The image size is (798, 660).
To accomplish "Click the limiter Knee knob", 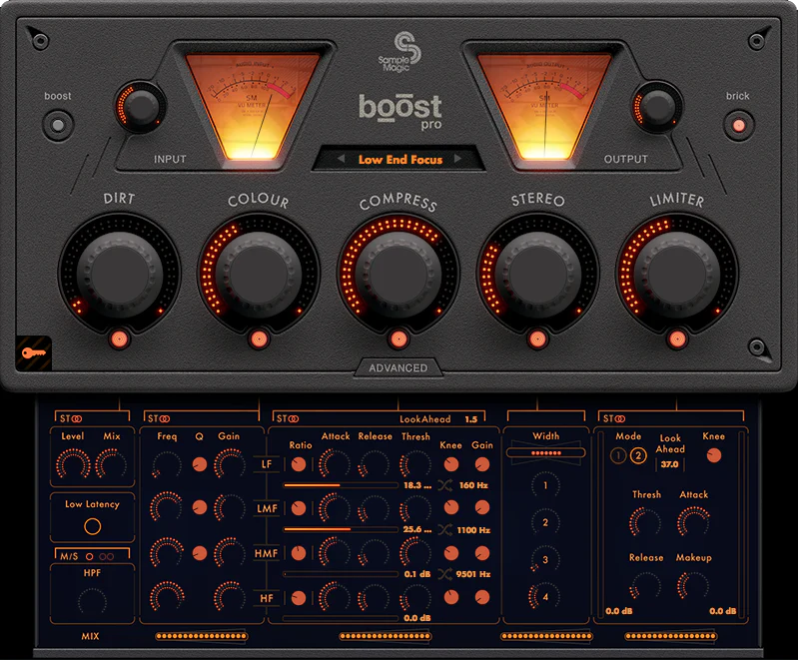I will click(x=714, y=455).
